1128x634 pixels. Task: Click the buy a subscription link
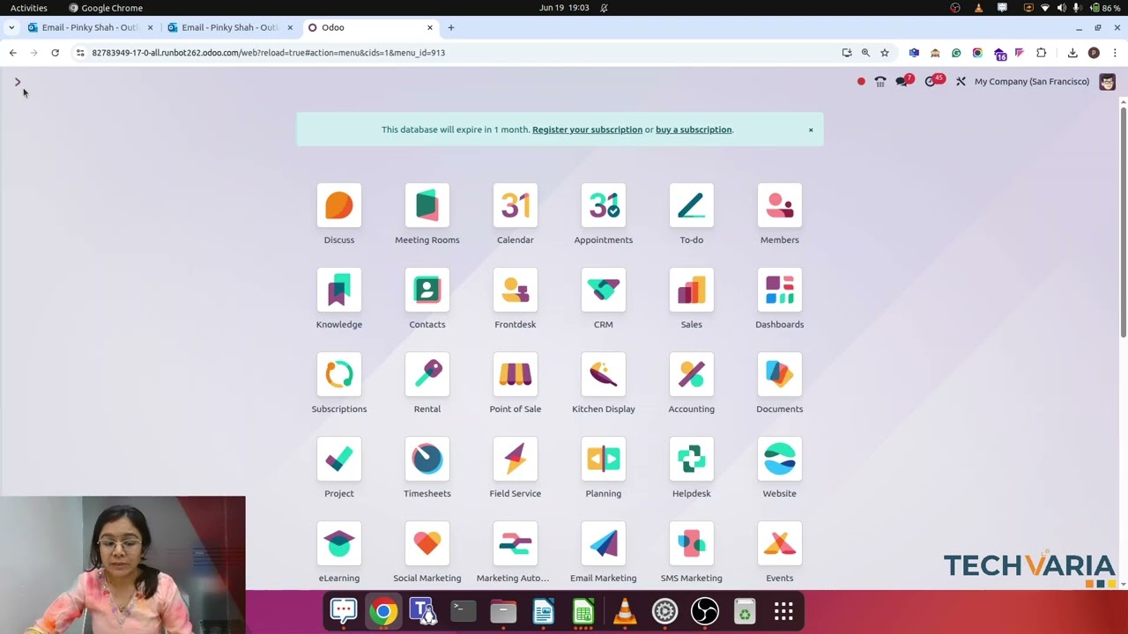coord(694,129)
